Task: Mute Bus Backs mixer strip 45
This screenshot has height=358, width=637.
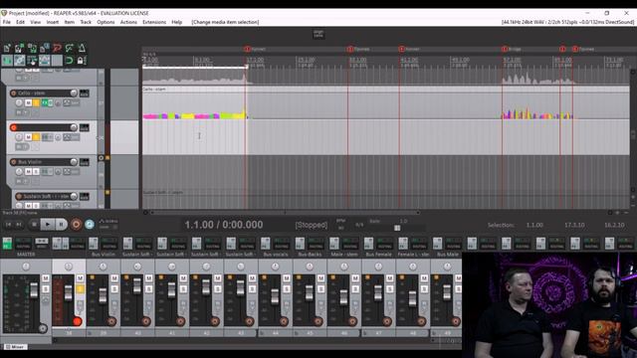Action: click(x=320, y=278)
